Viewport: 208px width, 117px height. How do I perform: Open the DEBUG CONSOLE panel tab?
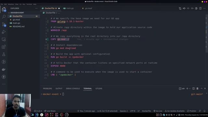coord(73,88)
